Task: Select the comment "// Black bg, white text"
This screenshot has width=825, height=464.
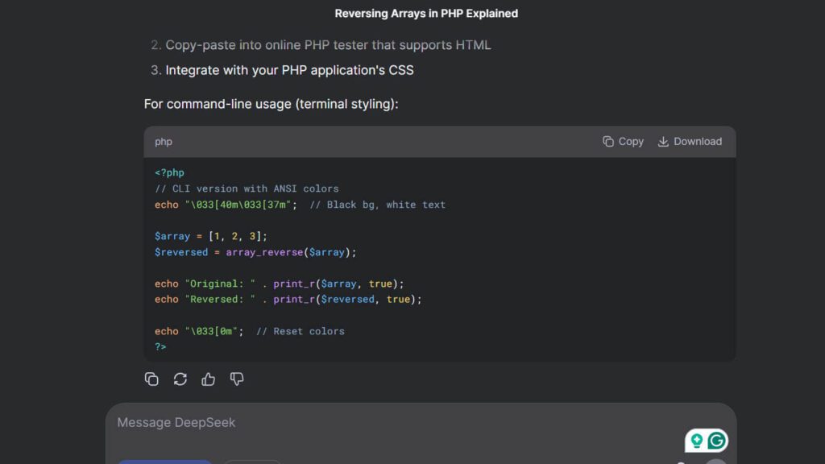Action: tap(377, 205)
